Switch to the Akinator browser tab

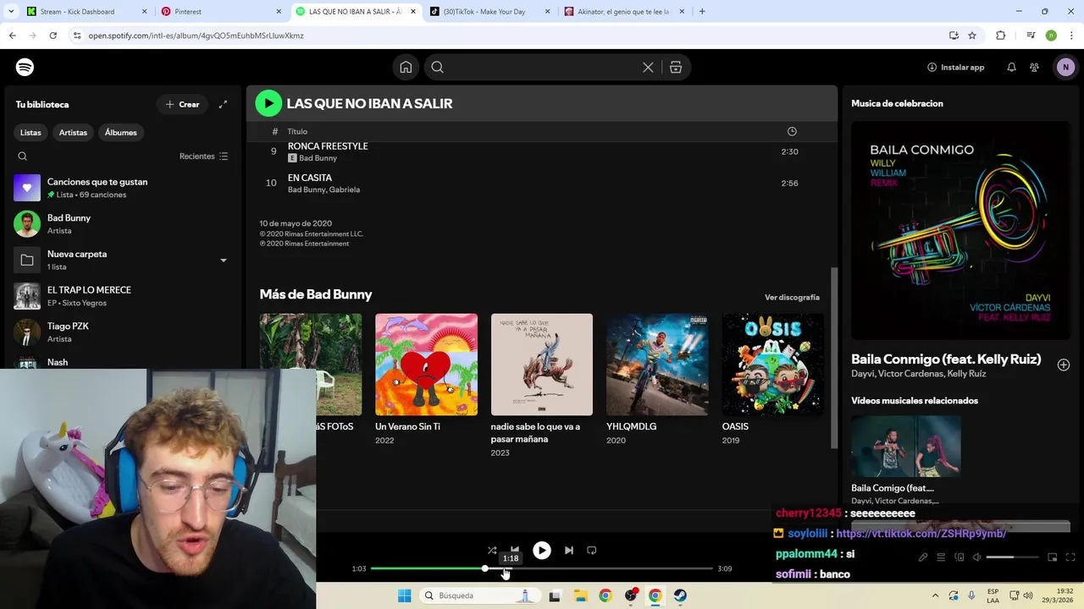tap(622, 12)
